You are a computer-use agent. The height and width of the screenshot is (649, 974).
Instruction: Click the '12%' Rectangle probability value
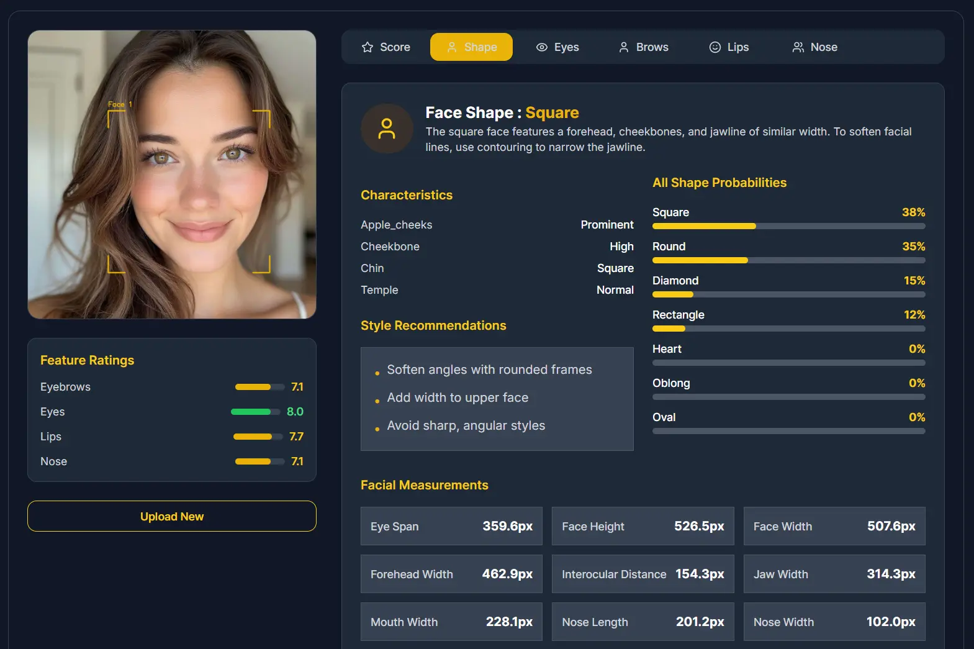(914, 315)
